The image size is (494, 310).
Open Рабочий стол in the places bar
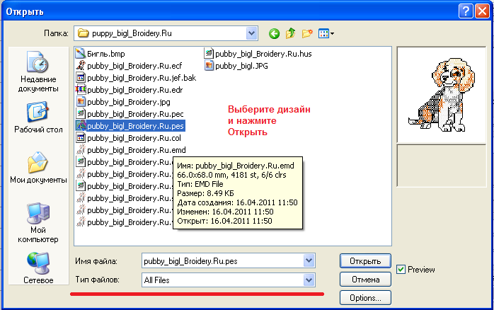coord(38,117)
